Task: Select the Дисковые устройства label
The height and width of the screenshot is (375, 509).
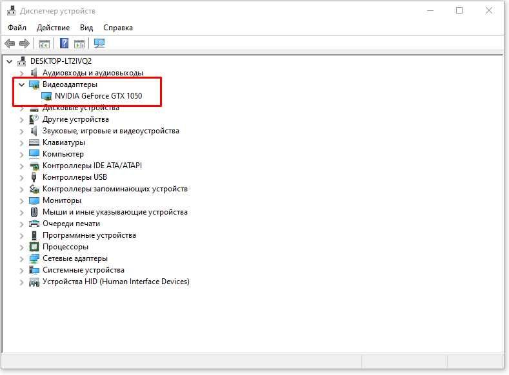Action: pyautogui.click(x=81, y=108)
